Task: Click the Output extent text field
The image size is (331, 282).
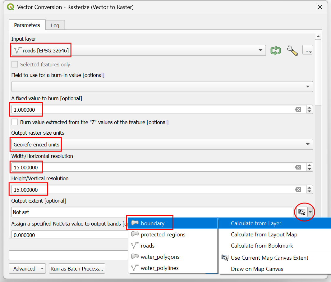Action: (x=152, y=212)
